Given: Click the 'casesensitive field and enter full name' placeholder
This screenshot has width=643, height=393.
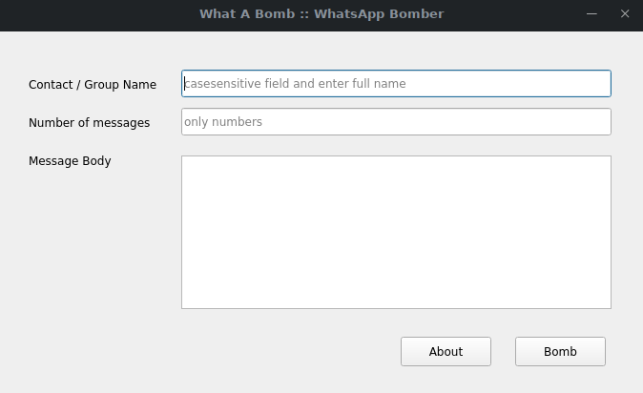Looking at the screenshot, I should (295, 84).
